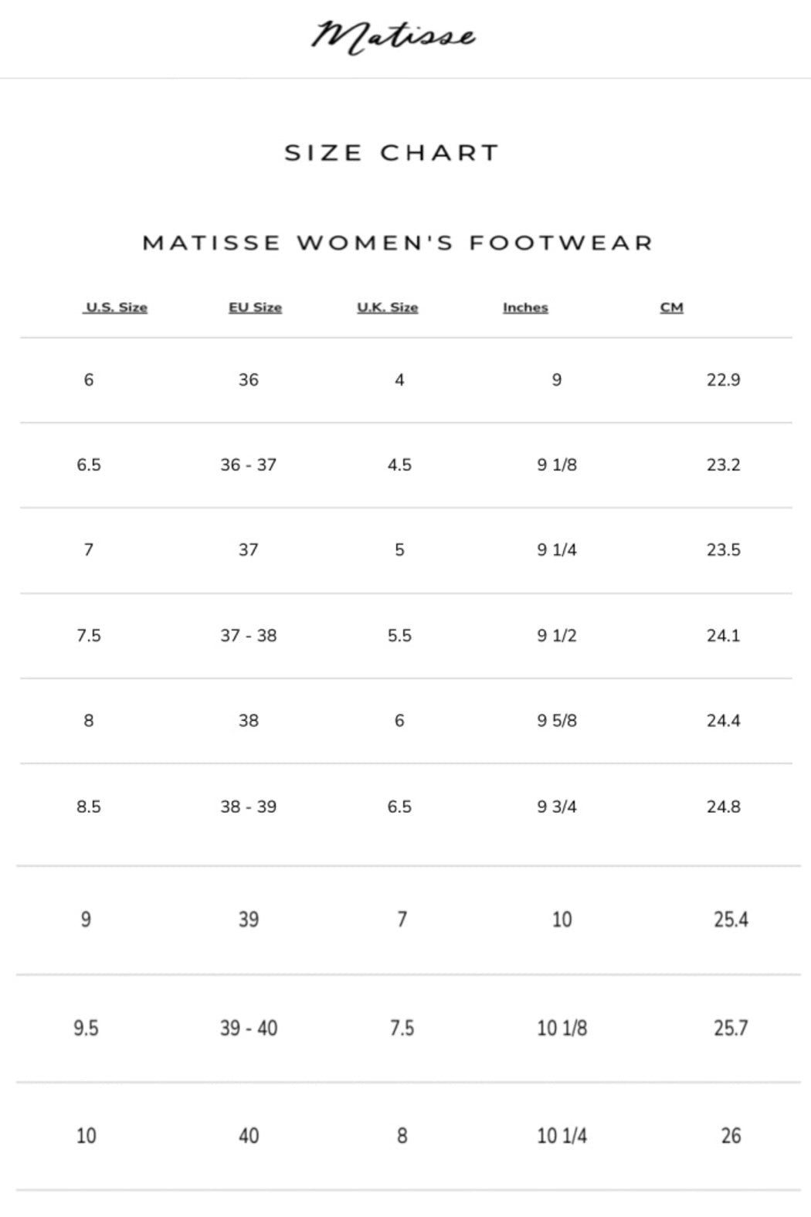Click the U.K. size 4.5 cell
The width and height of the screenshot is (811, 1217).
(399, 465)
